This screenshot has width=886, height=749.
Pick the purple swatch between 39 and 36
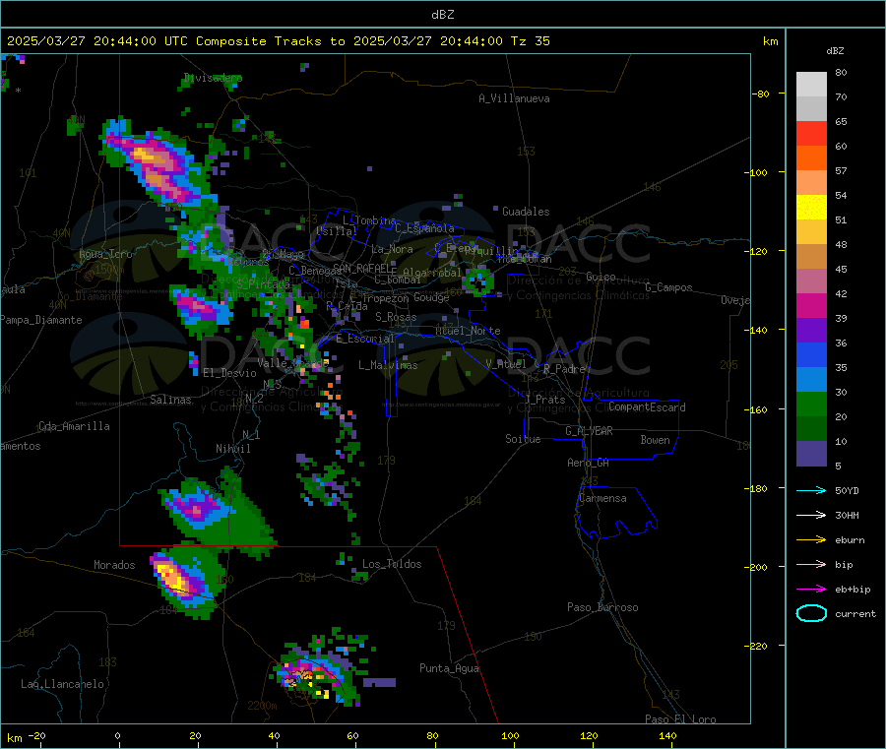(811, 331)
